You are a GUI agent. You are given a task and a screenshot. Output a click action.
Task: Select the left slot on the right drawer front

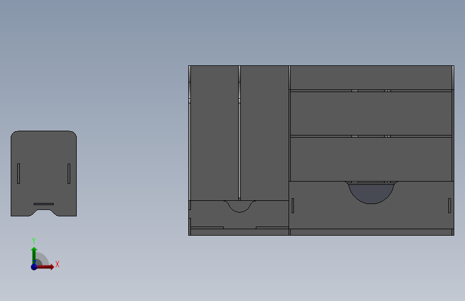click(x=293, y=206)
